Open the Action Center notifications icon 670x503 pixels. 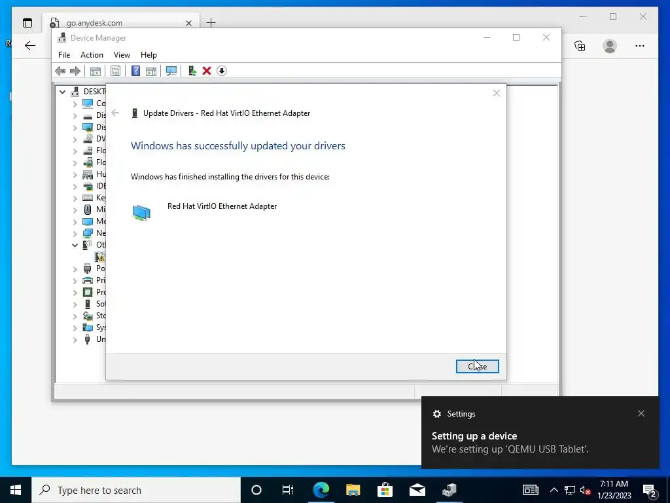point(650,490)
